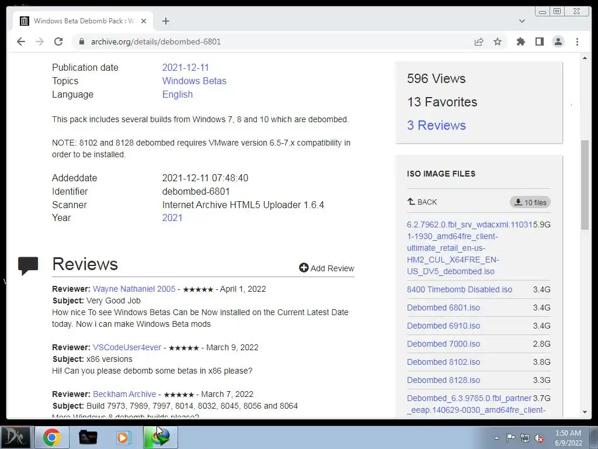This screenshot has height=449, width=598.
Task: Open the folder app on taskbar
Action: 88,437
